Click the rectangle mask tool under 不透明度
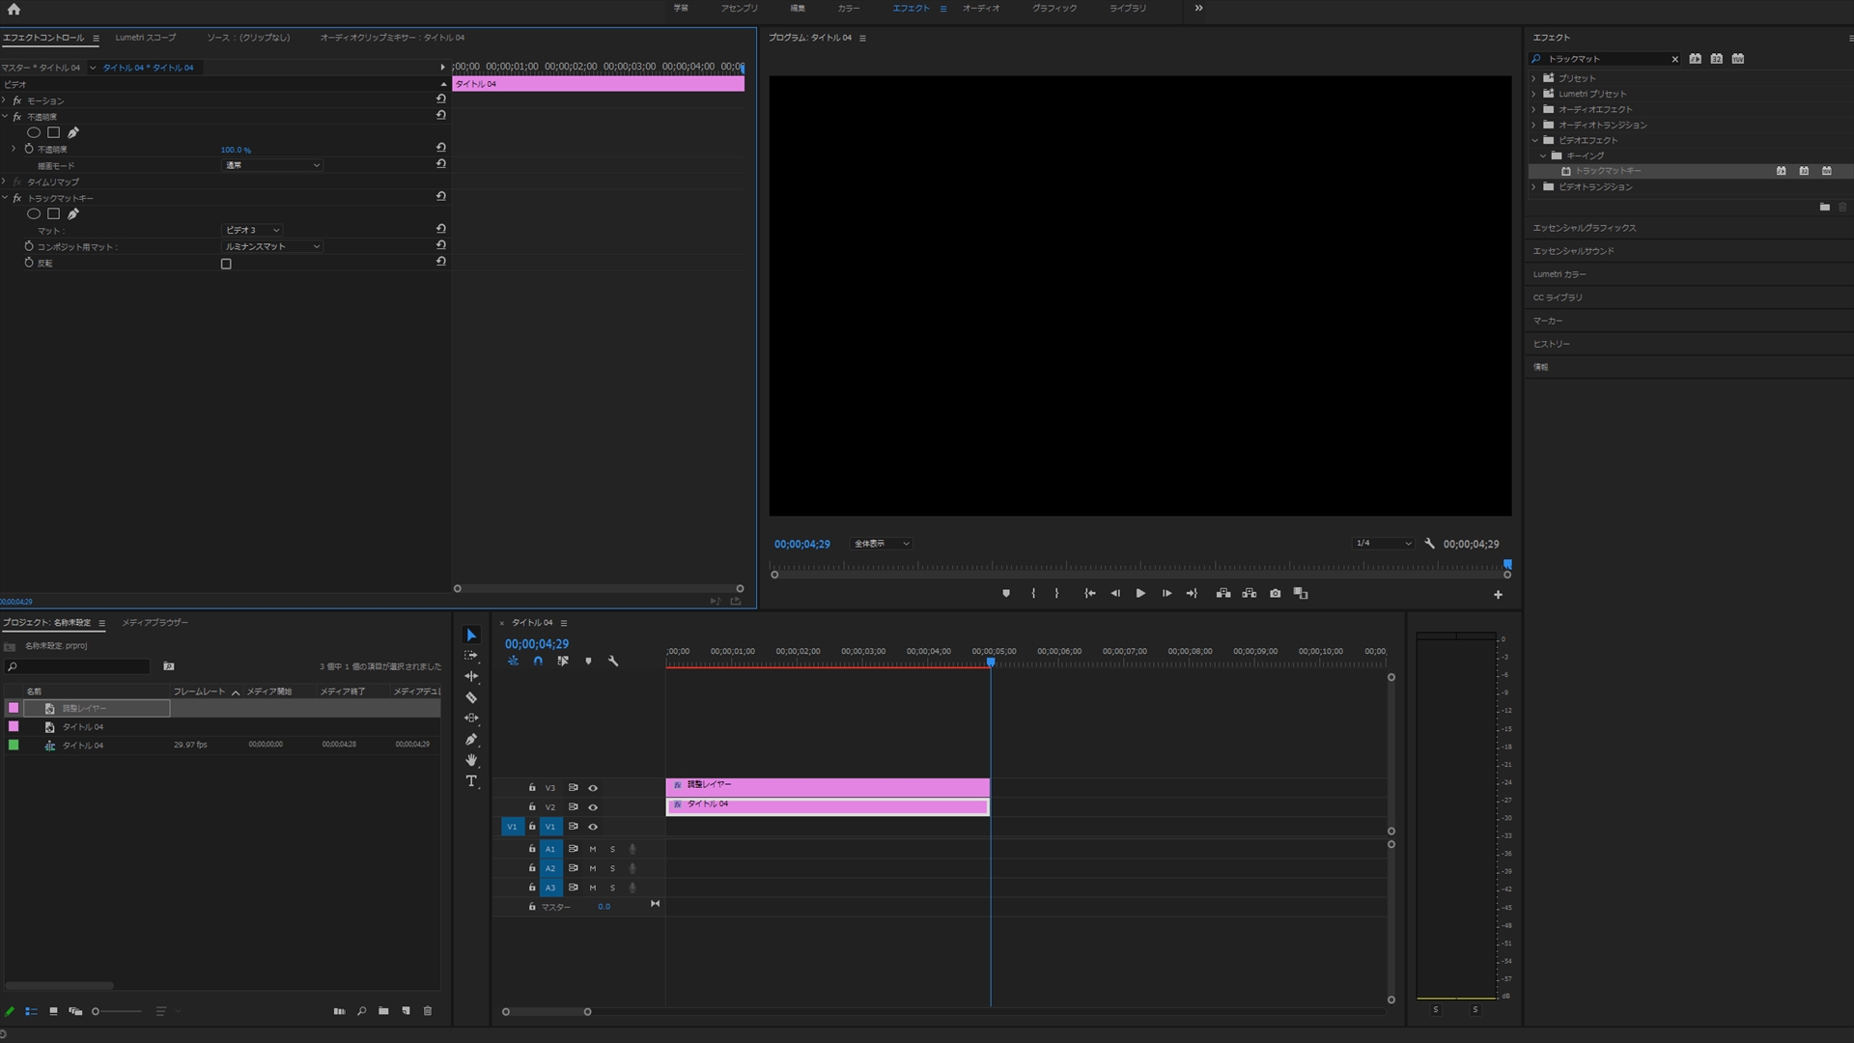The width and height of the screenshot is (1854, 1043). 54,133
